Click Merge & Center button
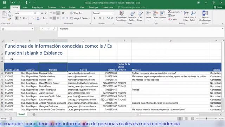This screenshot has width=225, height=127. coord(79,18)
